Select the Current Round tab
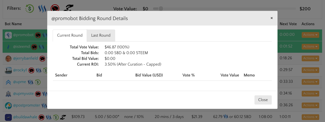 coord(70,36)
